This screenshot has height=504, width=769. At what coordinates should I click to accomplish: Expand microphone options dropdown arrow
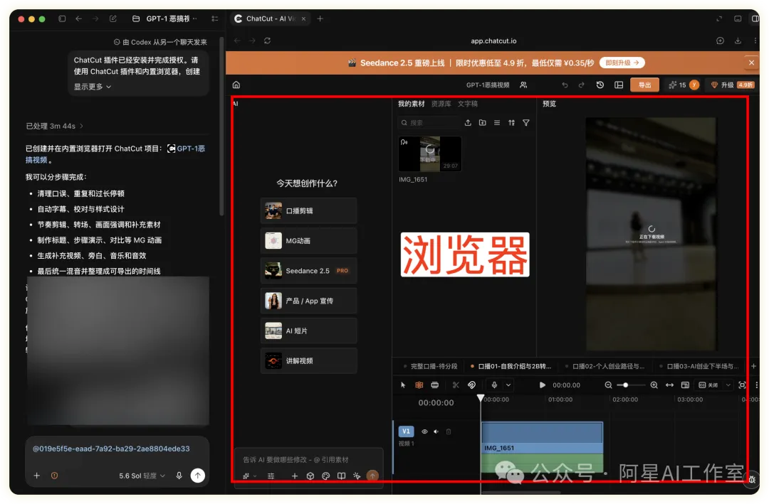coord(508,385)
